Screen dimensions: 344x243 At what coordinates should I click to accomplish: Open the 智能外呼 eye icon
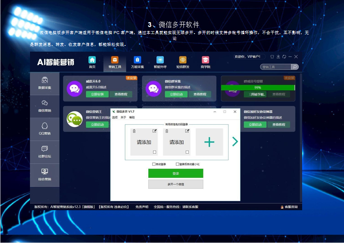point(160,60)
